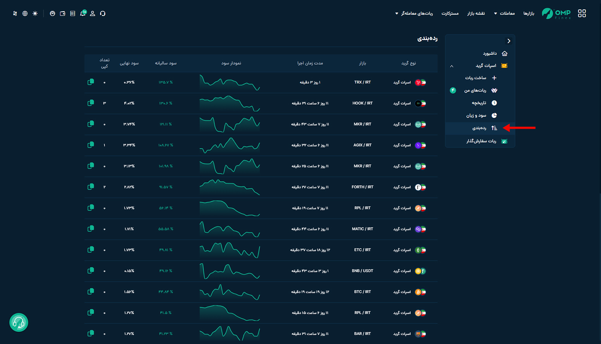Open the gauge dashboard icon in header
The image size is (601, 344).
point(52,14)
